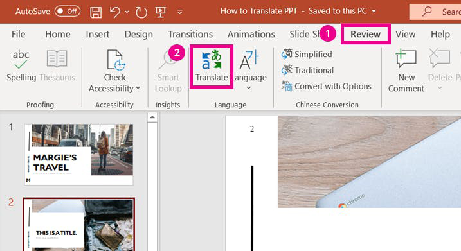Click the laptop photo on the slide
461x251 pixels.
pos(369,162)
